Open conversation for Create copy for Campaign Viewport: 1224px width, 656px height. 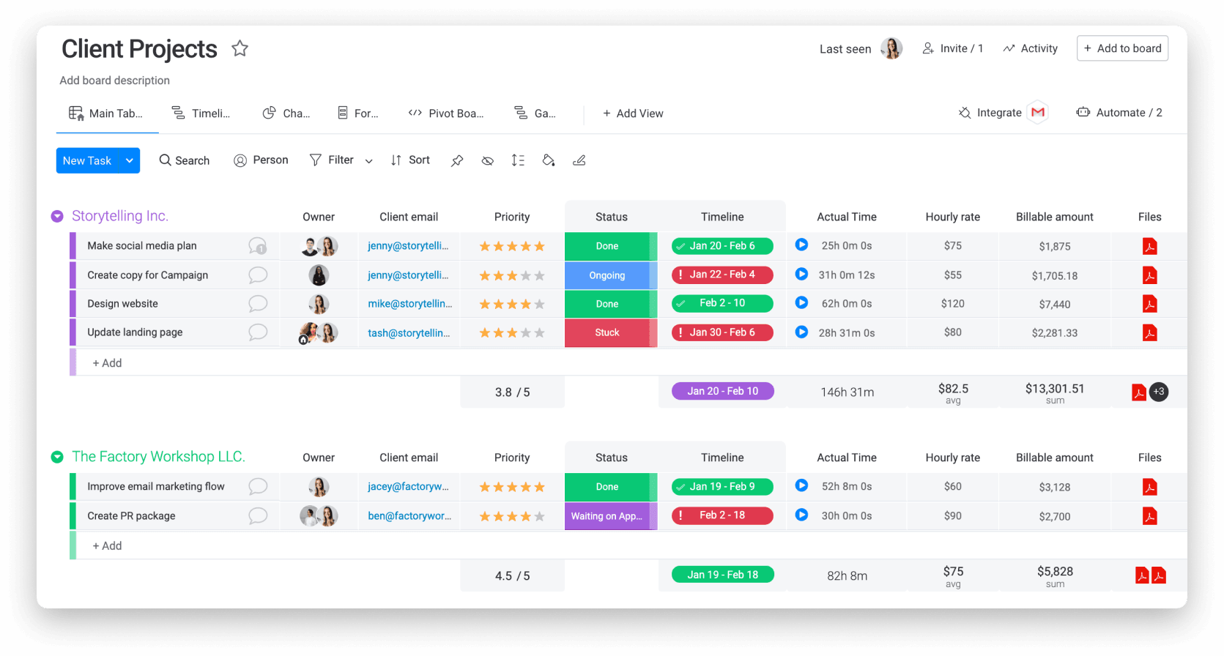coord(258,275)
